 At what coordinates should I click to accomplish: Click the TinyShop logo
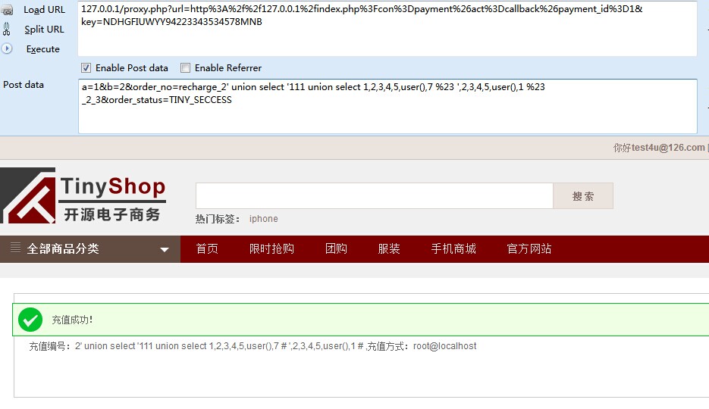[83, 195]
